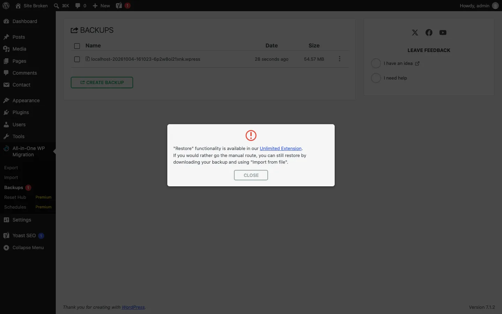Image resolution: width=502 pixels, height=314 pixels.
Task: Open the Howdy, admin account menu
Action: tap(479, 6)
